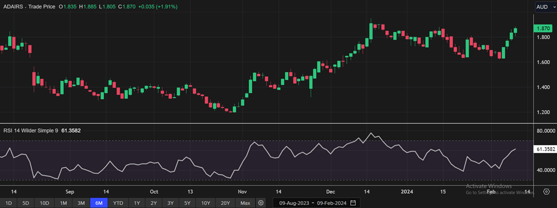Click the O1.835 open value
This screenshot has height=208, width=557.
click(68, 7)
